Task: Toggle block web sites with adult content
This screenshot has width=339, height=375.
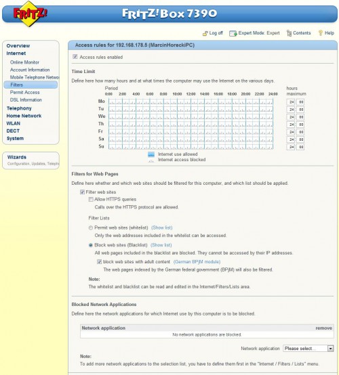Action: 100,262
